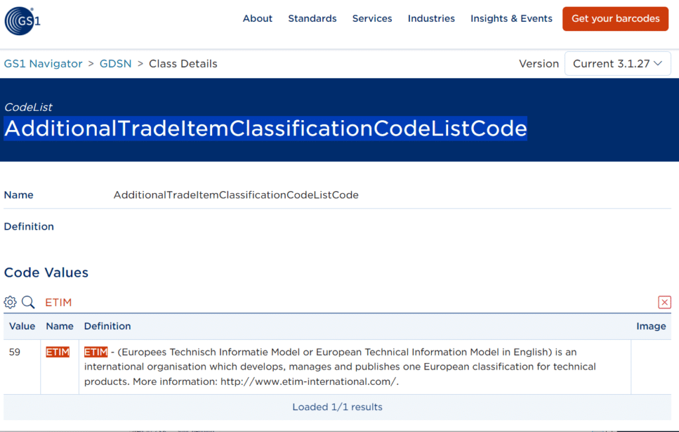679x432 pixels.
Task: Open the Insights & Events menu
Action: pos(511,19)
